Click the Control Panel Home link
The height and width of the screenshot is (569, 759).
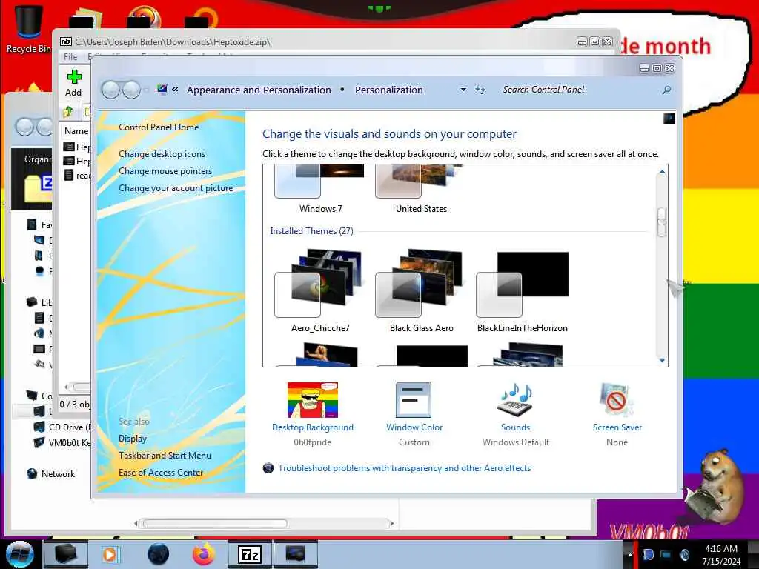[x=159, y=127]
